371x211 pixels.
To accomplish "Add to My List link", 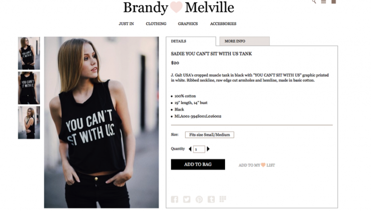I will point(257,165).
